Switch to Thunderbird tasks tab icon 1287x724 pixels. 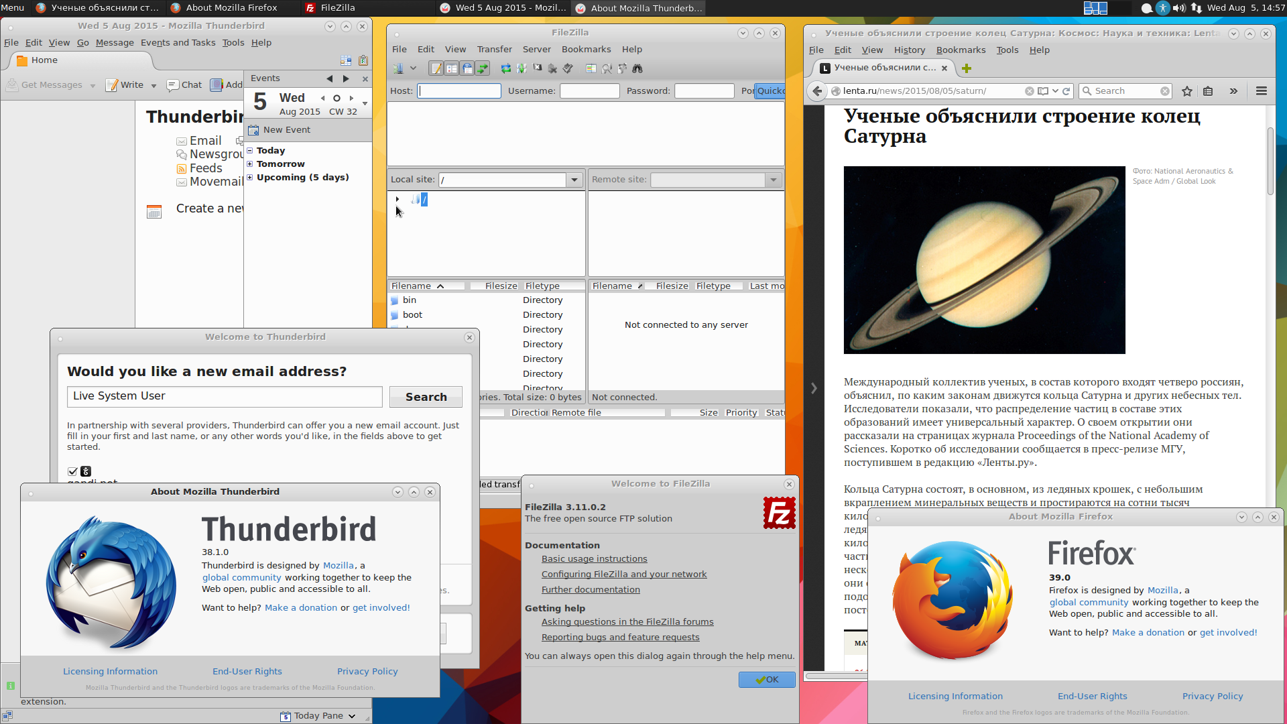(363, 60)
